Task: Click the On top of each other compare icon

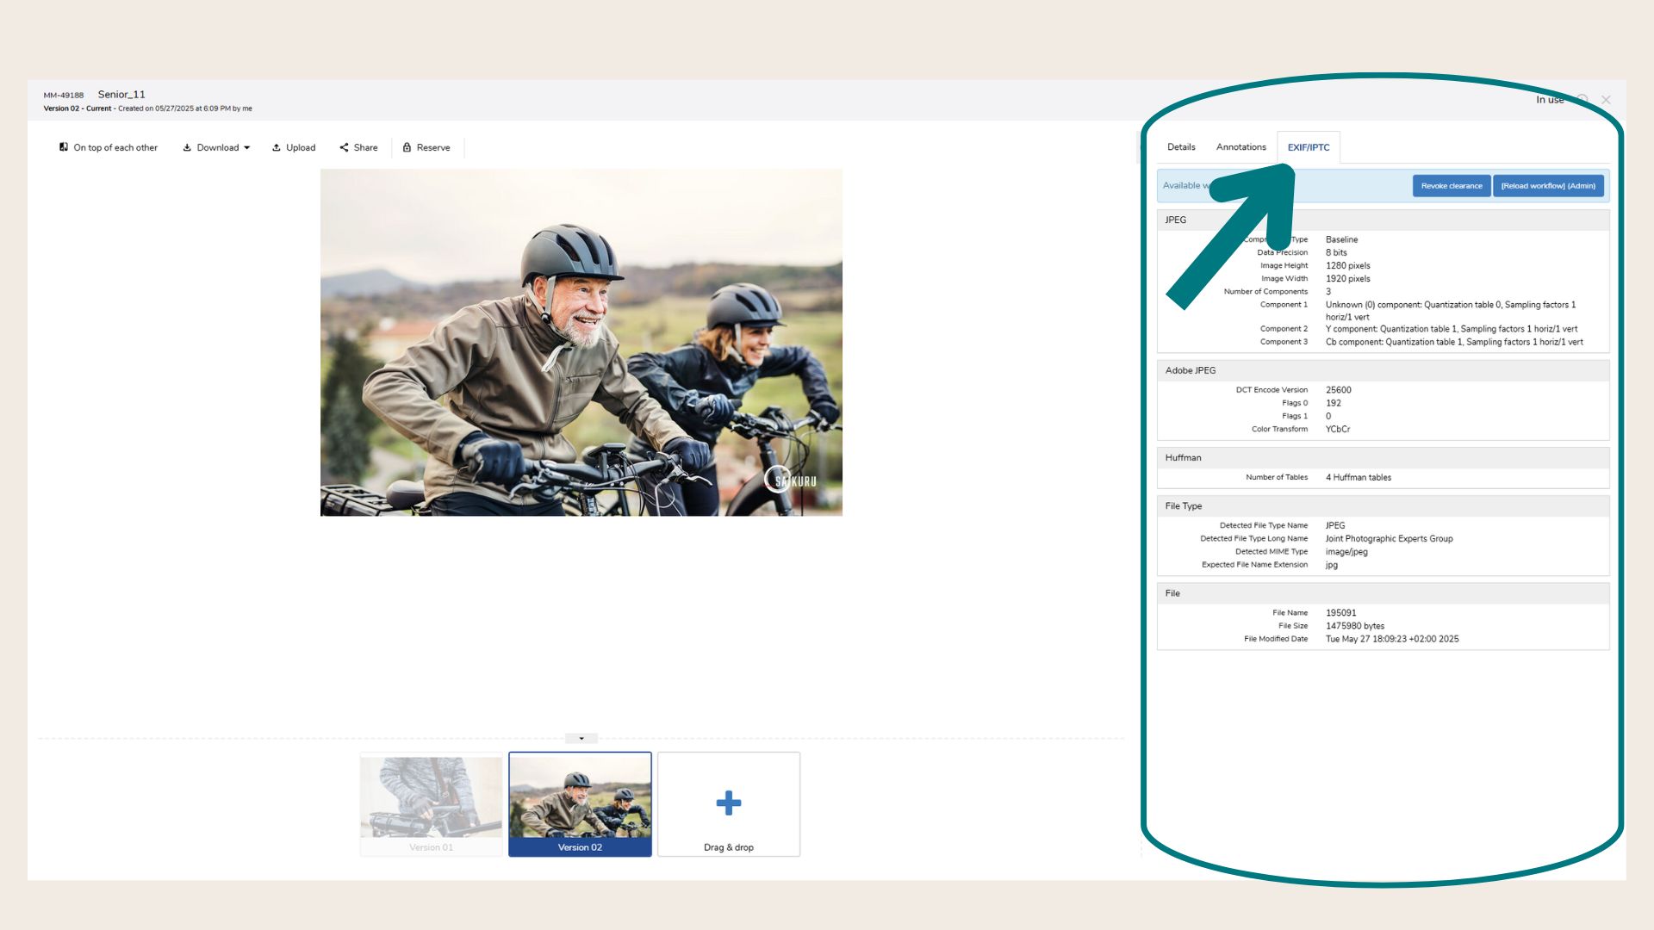Action: [64, 147]
